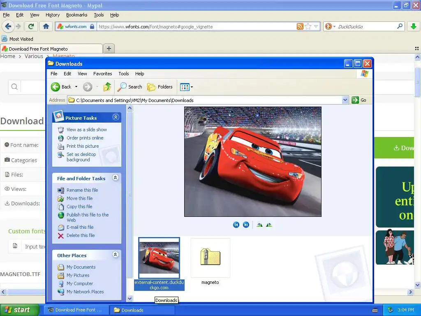Collapse Other Places panel
Screen dimensions: 421x316
pos(115,254)
